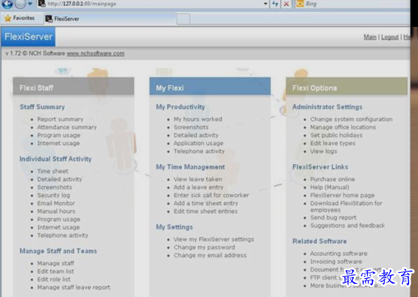Open View logs
Image resolution: width=418 pixels, height=297 pixels.
point(324,151)
